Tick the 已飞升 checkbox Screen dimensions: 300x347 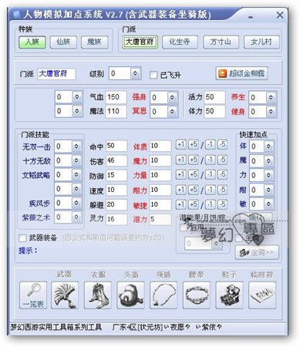click(153, 75)
